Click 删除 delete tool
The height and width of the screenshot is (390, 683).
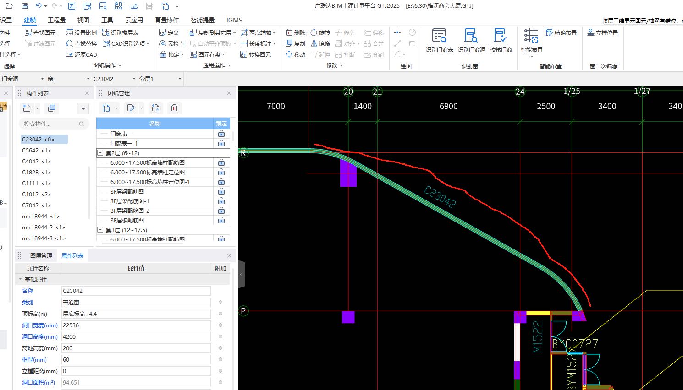[295, 32]
